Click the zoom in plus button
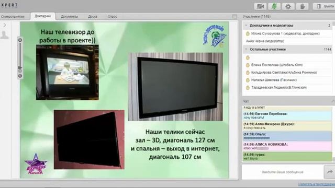 click(x=20, y=40)
